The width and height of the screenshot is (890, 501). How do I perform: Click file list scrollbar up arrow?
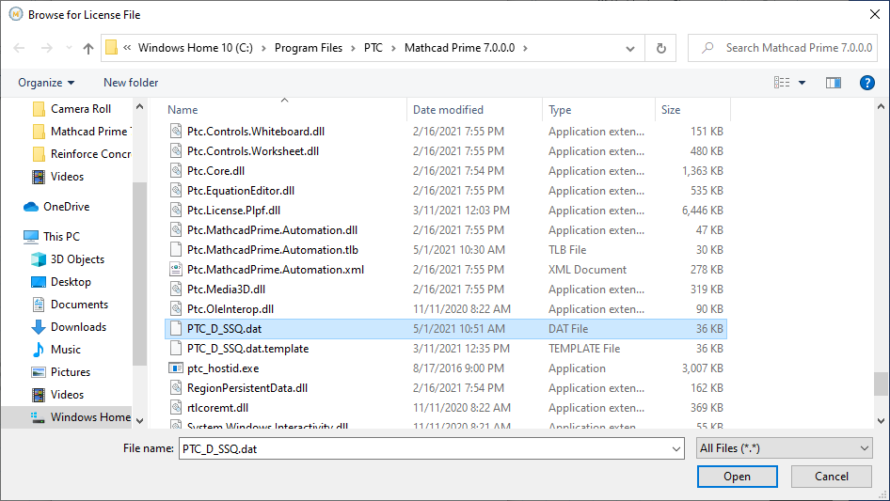(x=881, y=106)
